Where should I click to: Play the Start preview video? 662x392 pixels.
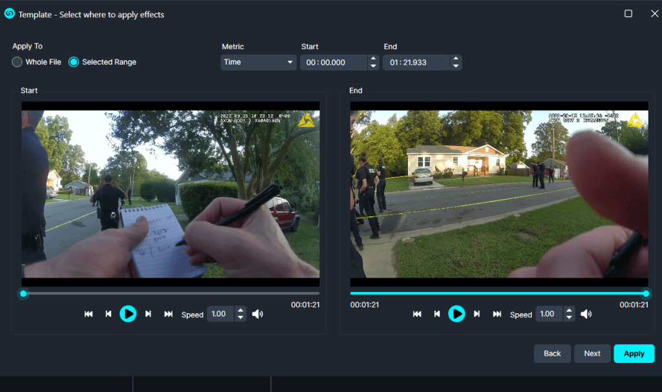128,314
